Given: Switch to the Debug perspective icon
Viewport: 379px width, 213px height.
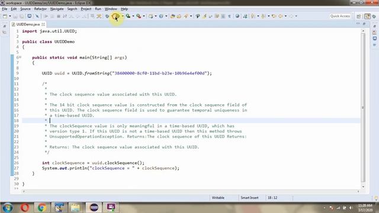Looking at the screenshot, I should [x=374, y=16].
